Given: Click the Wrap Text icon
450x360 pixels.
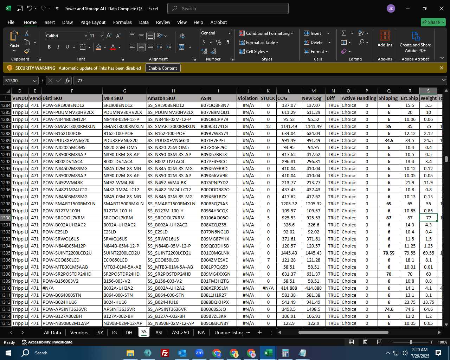Looking at the screenshot, I should click(x=182, y=36).
